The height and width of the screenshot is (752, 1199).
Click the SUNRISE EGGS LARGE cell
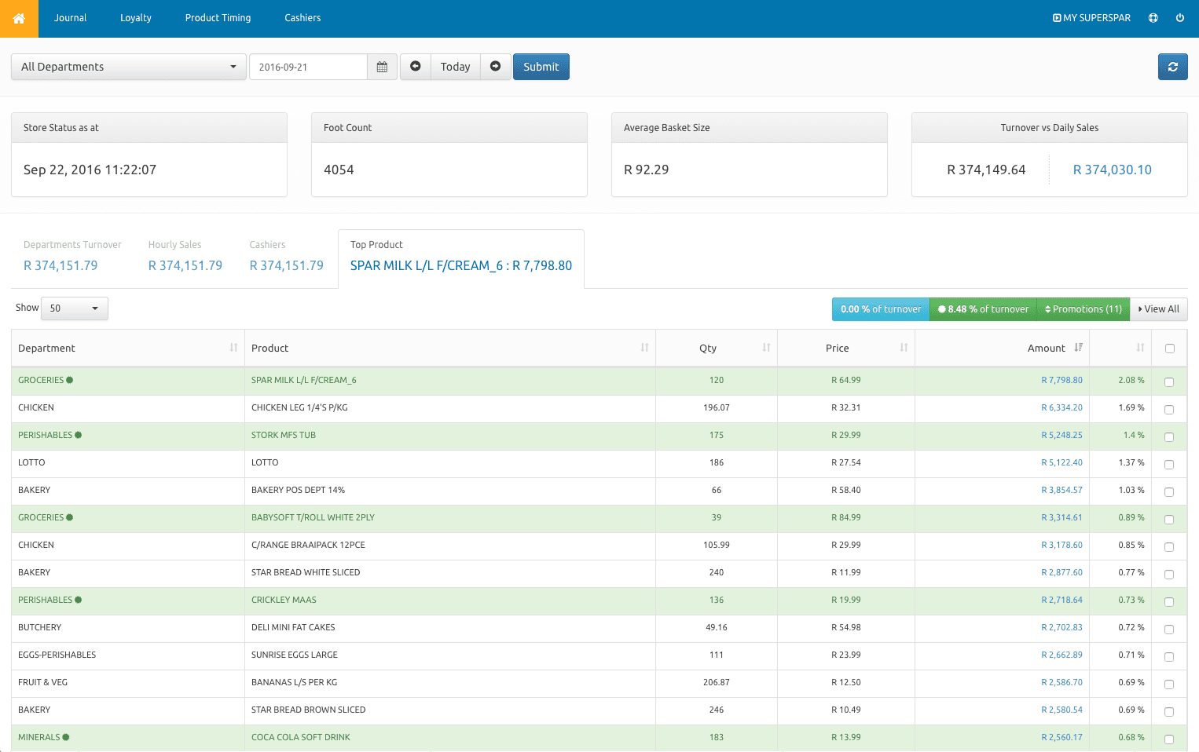[449, 655]
